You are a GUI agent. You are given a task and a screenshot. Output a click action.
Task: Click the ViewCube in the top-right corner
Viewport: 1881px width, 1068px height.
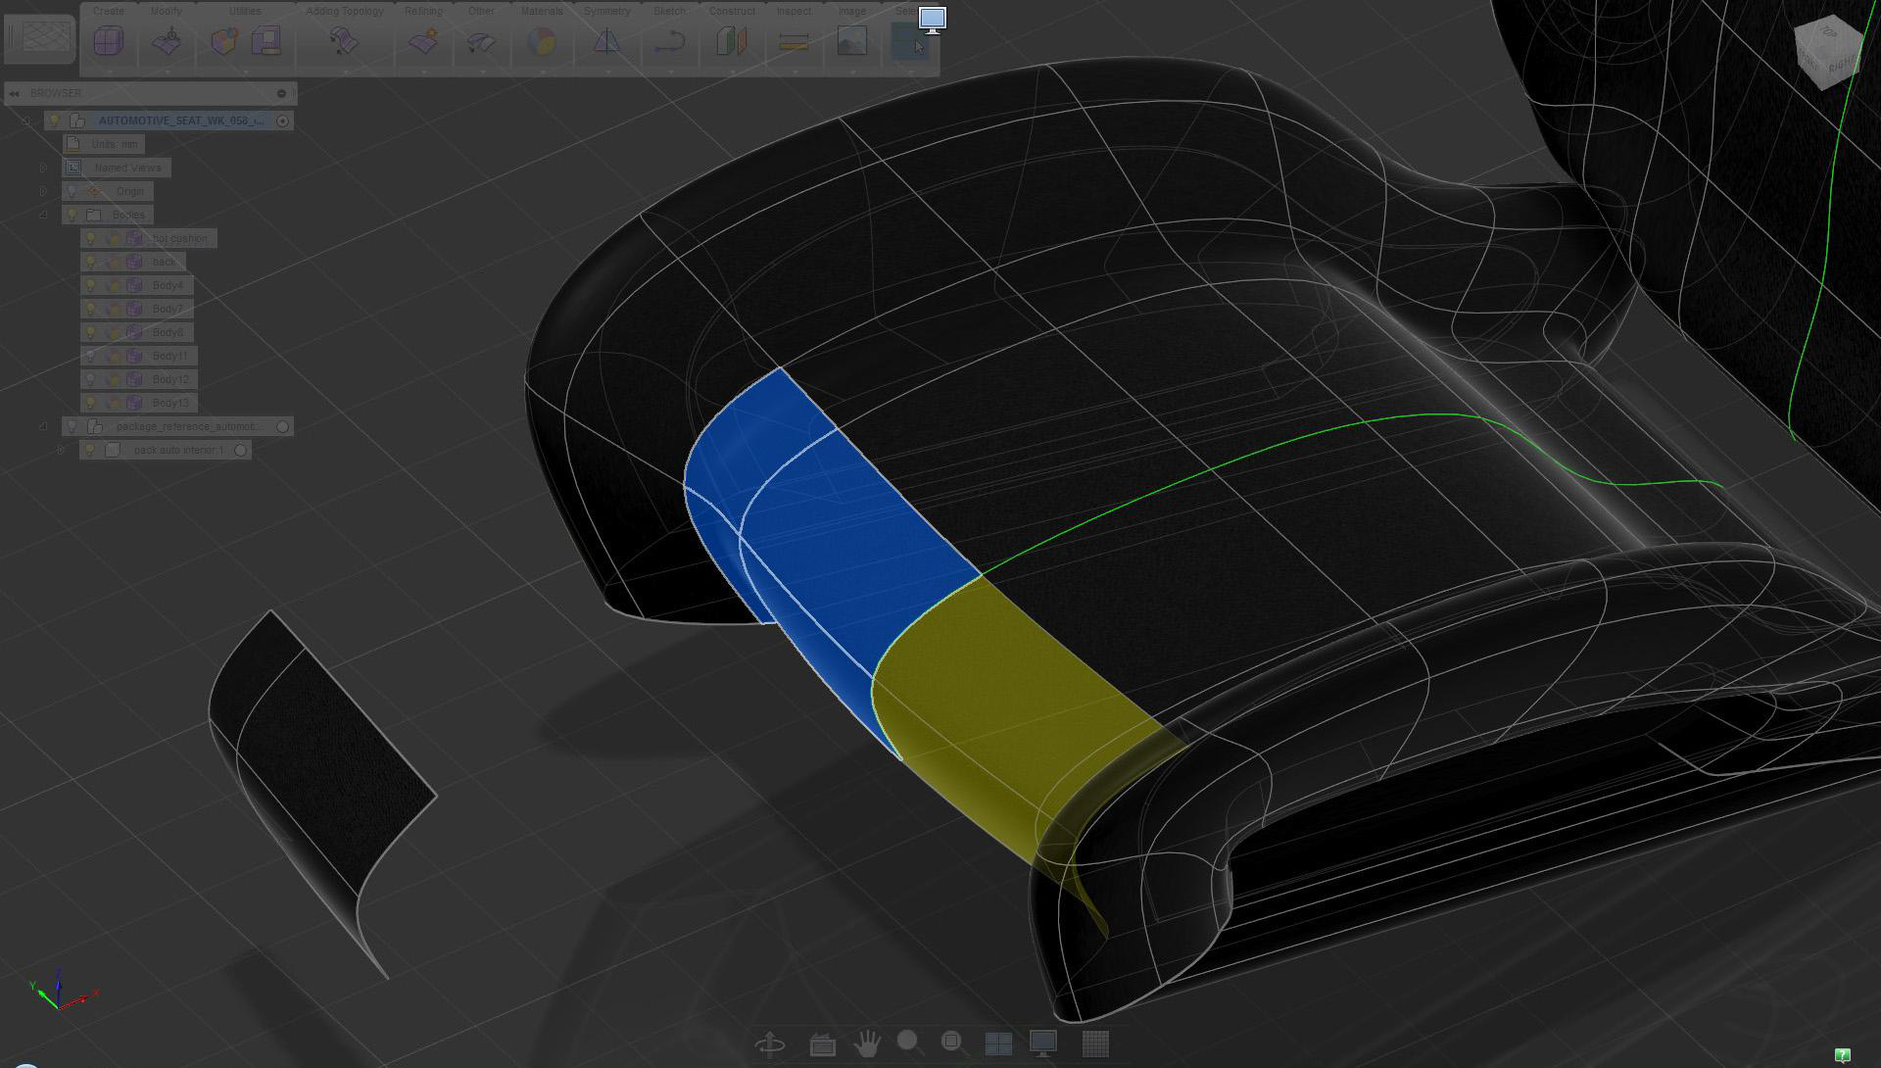(x=1827, y=54)
